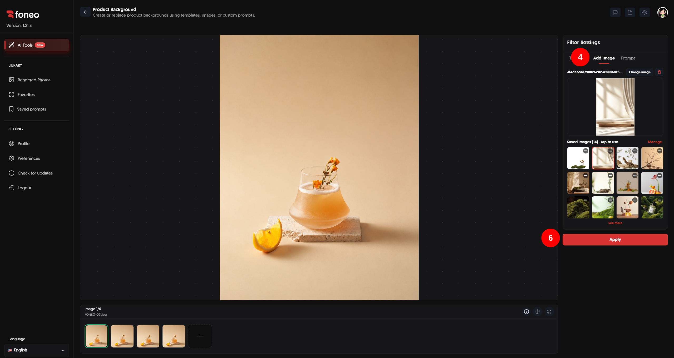Viewport: 674px width, 358px height.
Task: Open options menu on branch beige saved image
Action: [660, 151]
